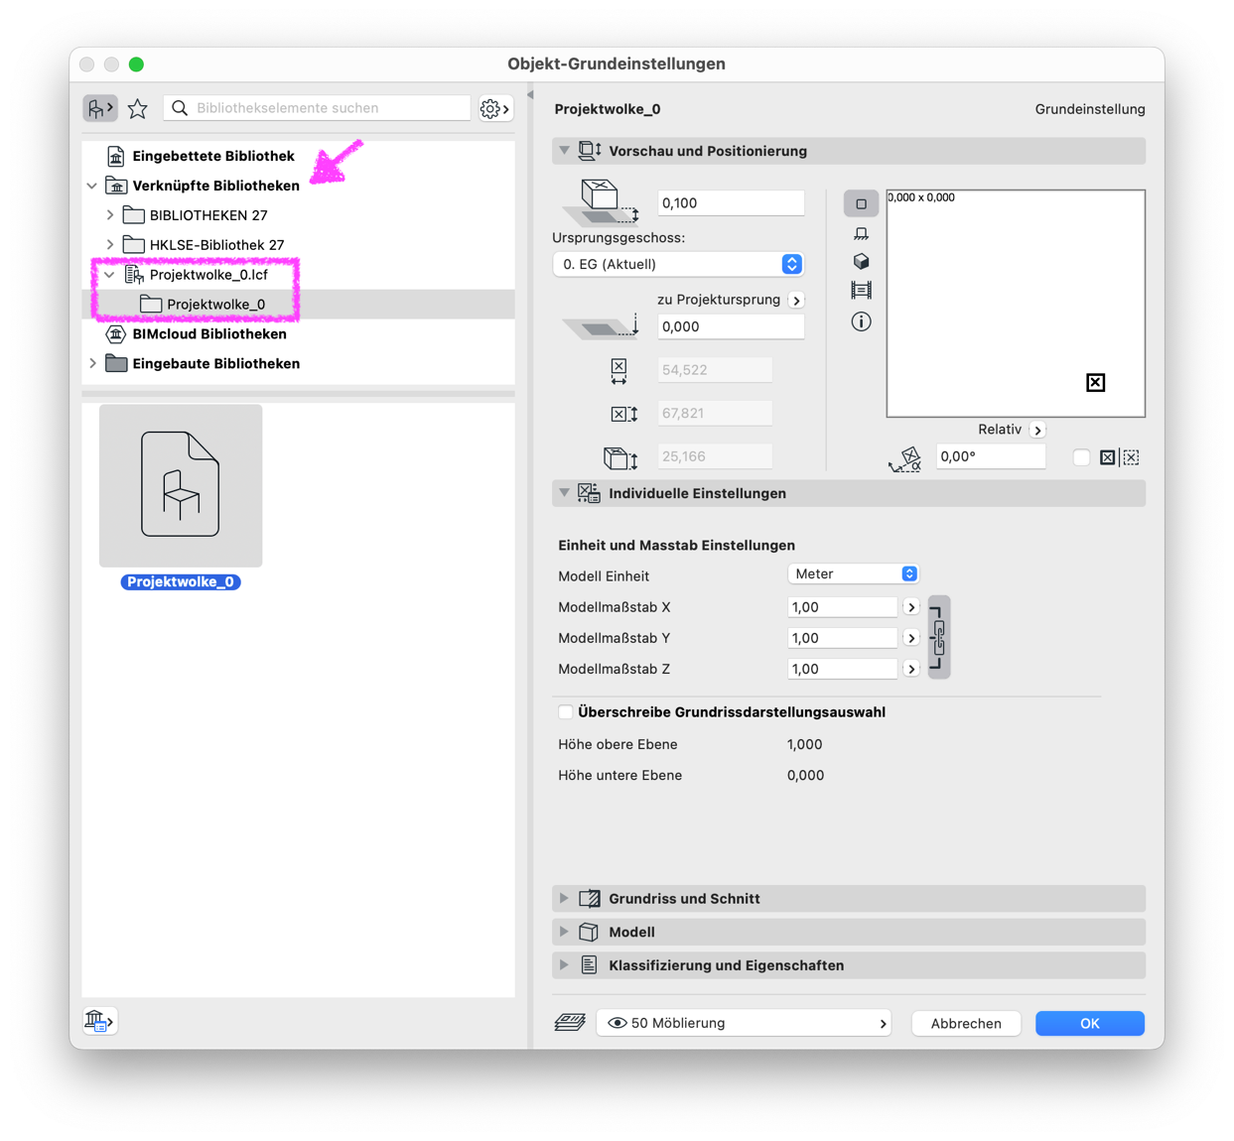Open Ursprungsgeschoss dropdown 0. EG (Aktuell)
This screenshot has height=1141, width=1234.
678,264
